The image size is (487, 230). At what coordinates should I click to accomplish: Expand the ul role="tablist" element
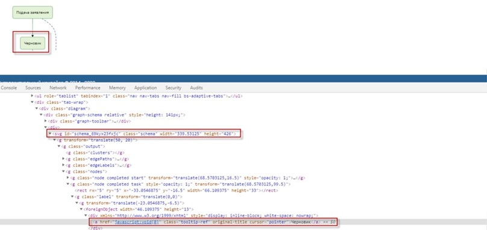[33, 96]
